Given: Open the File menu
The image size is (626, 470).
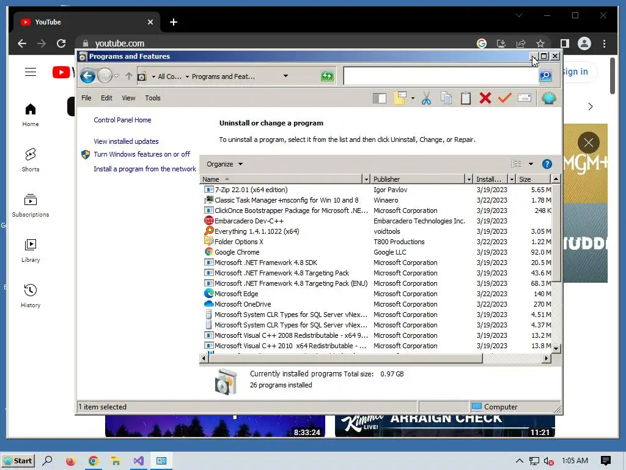Looking at the screenshot, I should [86, 98].
